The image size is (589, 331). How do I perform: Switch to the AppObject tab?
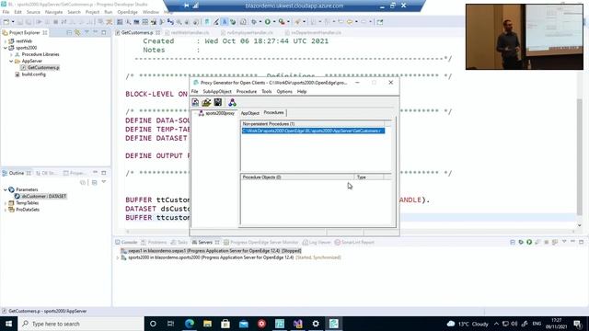tap(250, 113)
